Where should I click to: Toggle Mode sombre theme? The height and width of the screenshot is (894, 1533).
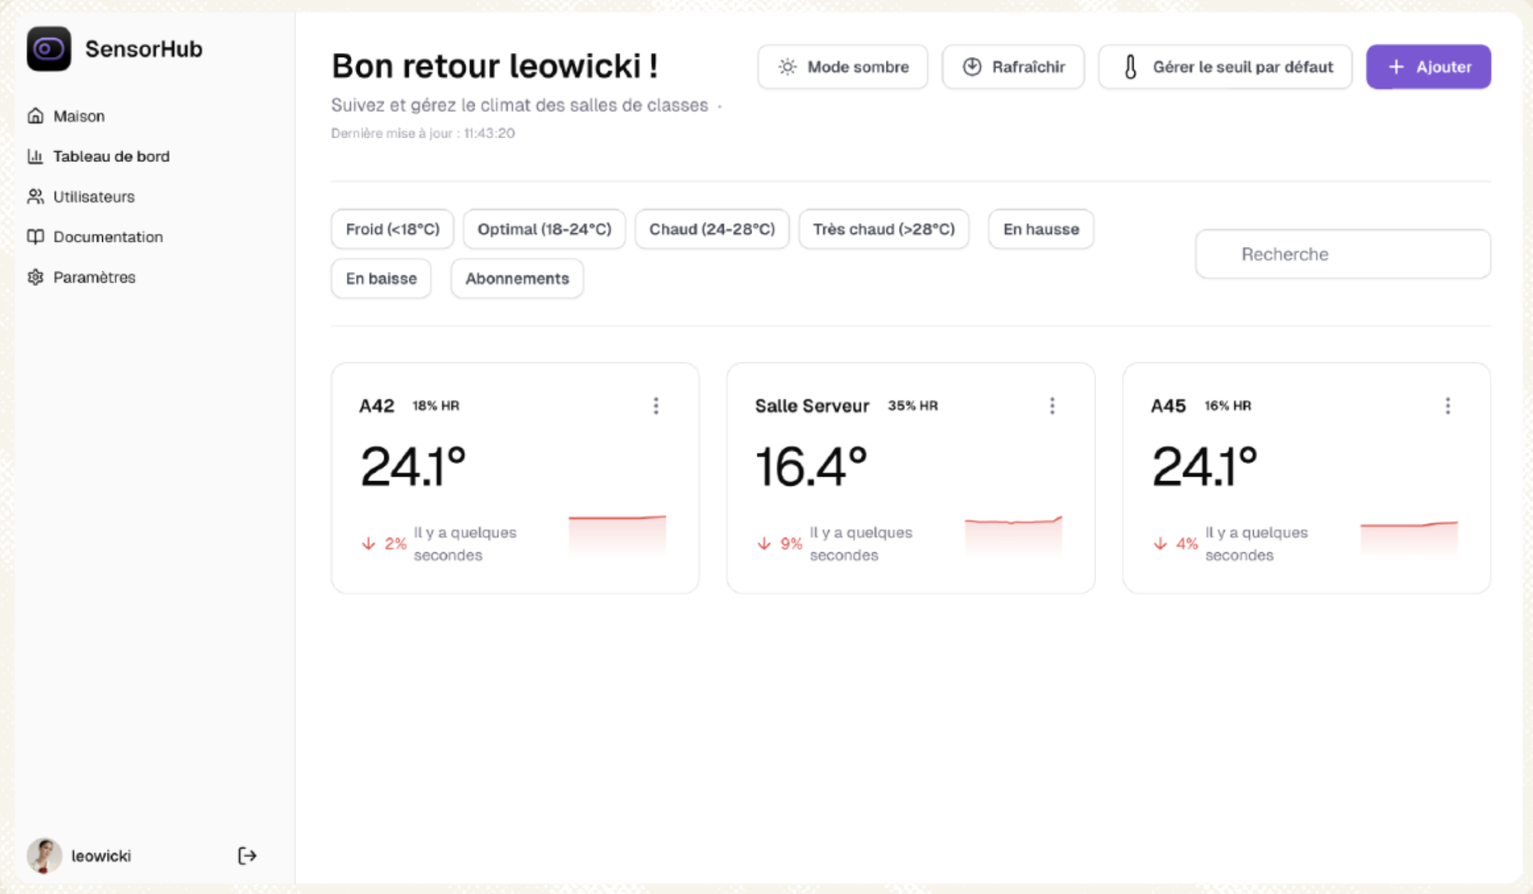click(x=843, y=67)
